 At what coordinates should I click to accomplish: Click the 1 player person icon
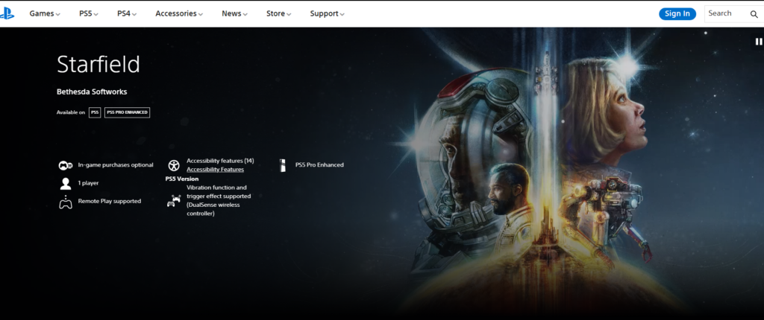point(66,183)
